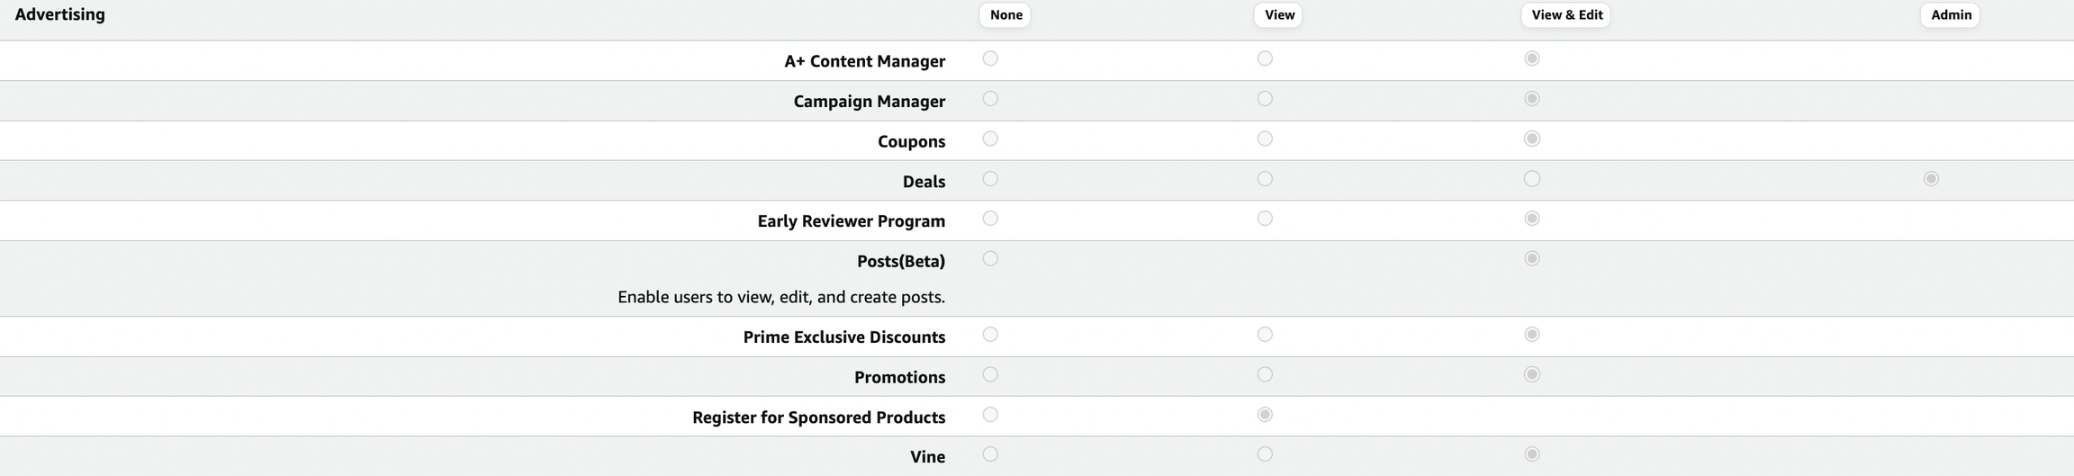Set Vine permission to View

1265,454
